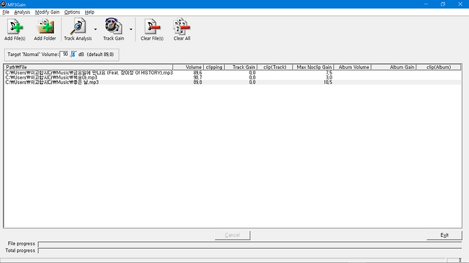Viewport: 469px width, 263px height.
Task: Click the Total progress bar
Action: pyautogui.click(x=250, y=251)
